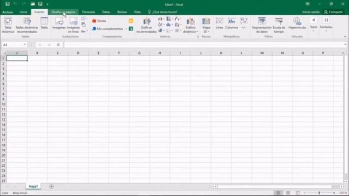
Task: Add a new sheet with plus button
Action: coord(51,186)
